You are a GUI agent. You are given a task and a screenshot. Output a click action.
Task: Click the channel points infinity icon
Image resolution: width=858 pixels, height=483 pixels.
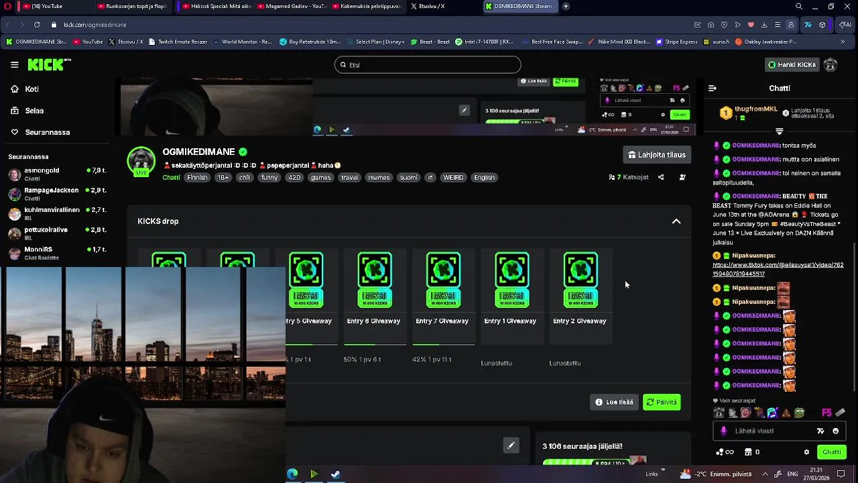(x=725, y=452)
